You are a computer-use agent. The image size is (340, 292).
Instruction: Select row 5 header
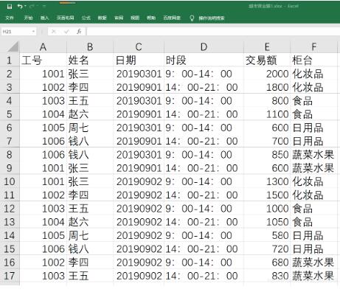click(10, 114)
